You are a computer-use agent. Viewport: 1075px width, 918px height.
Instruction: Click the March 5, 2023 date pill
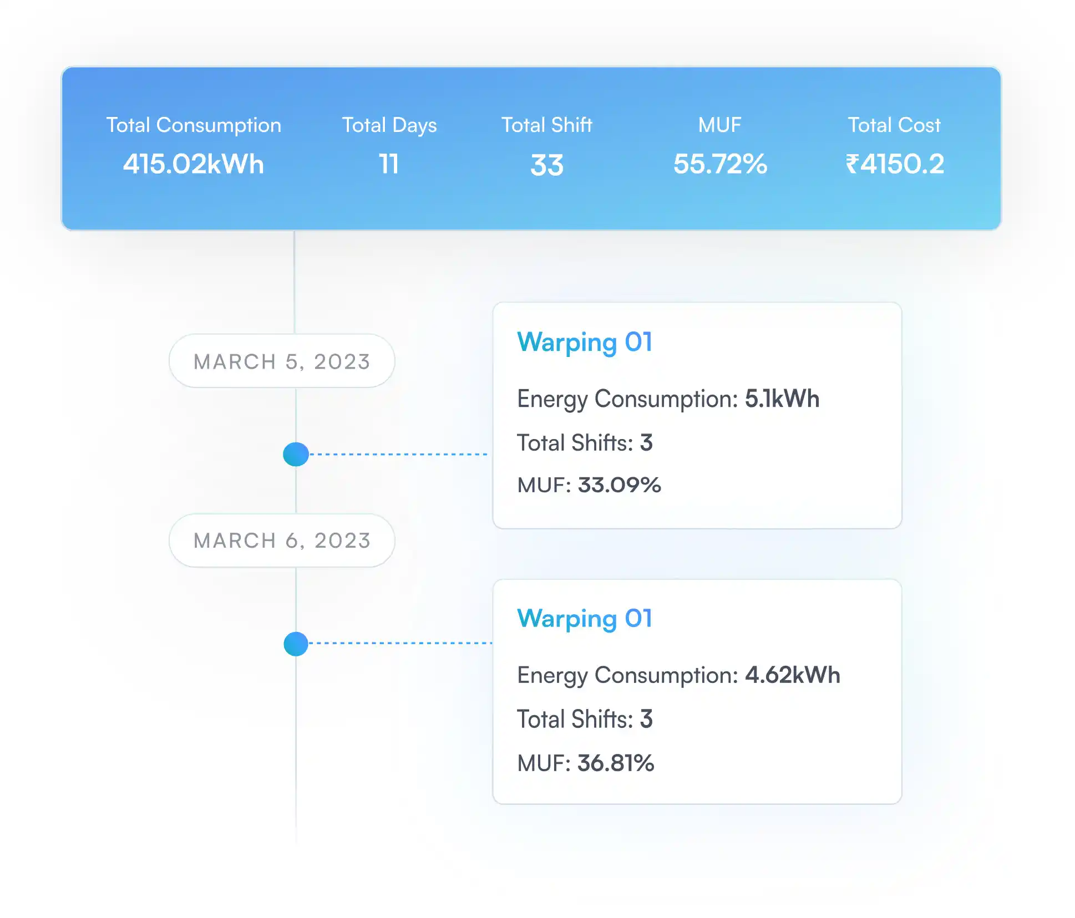[x=282, y=361]
